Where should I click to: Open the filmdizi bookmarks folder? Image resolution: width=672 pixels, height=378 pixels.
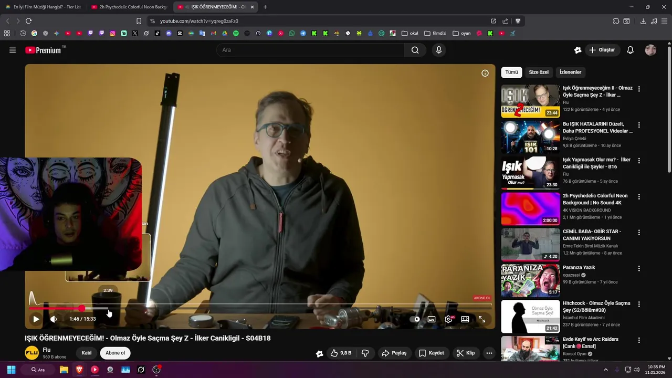click(x=435, y=33)
